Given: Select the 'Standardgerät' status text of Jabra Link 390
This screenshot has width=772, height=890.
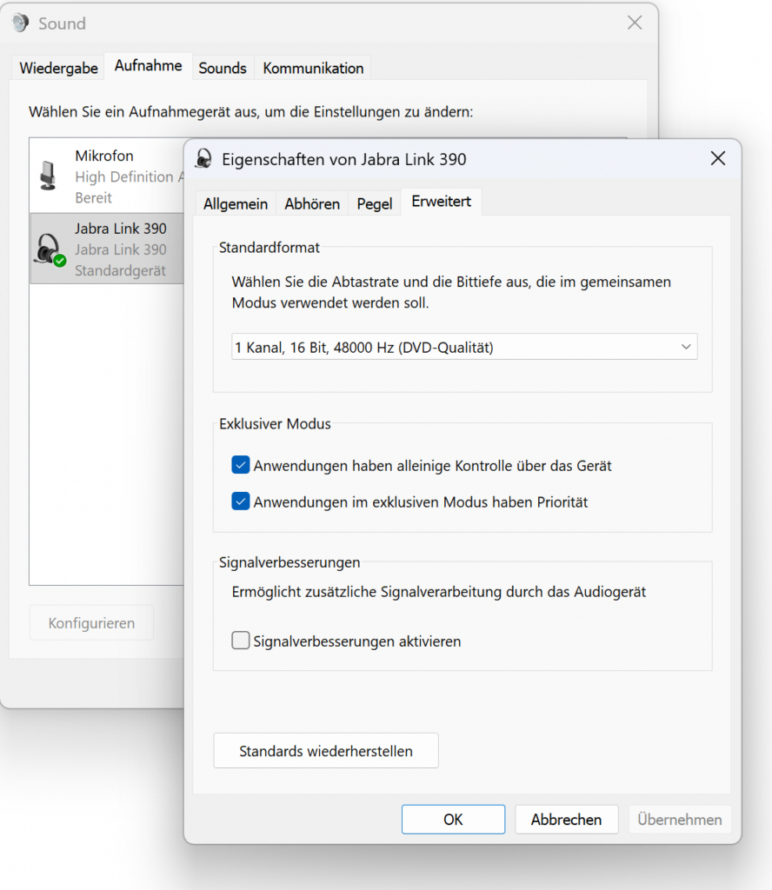Looking at the screenshot, I should (x=120, y=270).
